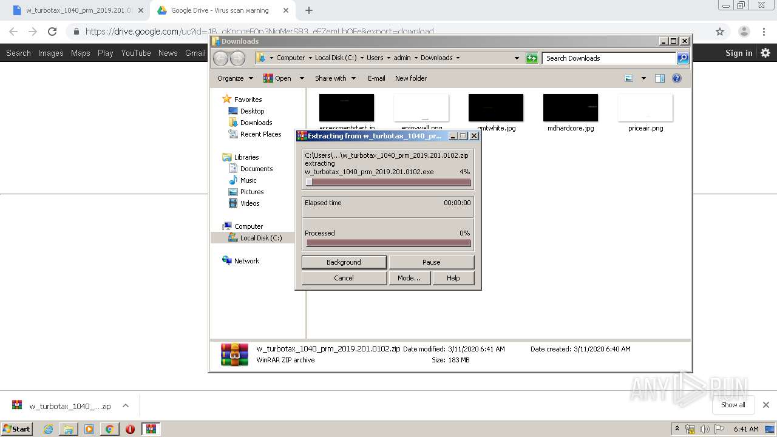The height and width of the screenshot is (437, 777).
Task: Change the view icon in Explorer
Action: coord(629,78)
